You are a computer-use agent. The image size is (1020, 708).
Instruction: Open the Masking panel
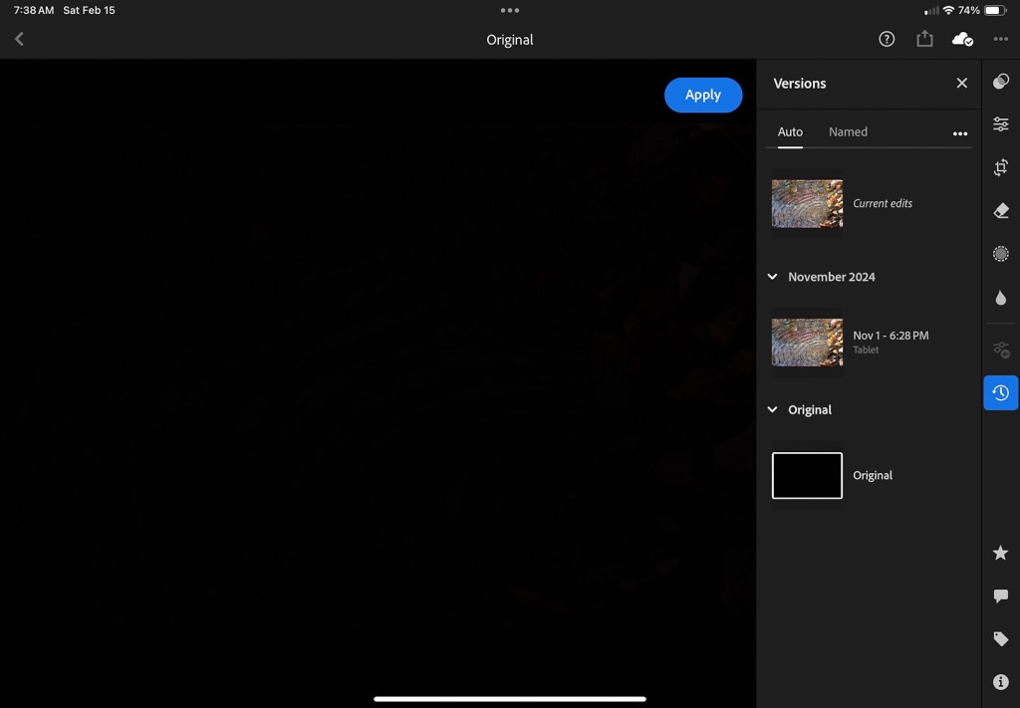pos(1001,254)
